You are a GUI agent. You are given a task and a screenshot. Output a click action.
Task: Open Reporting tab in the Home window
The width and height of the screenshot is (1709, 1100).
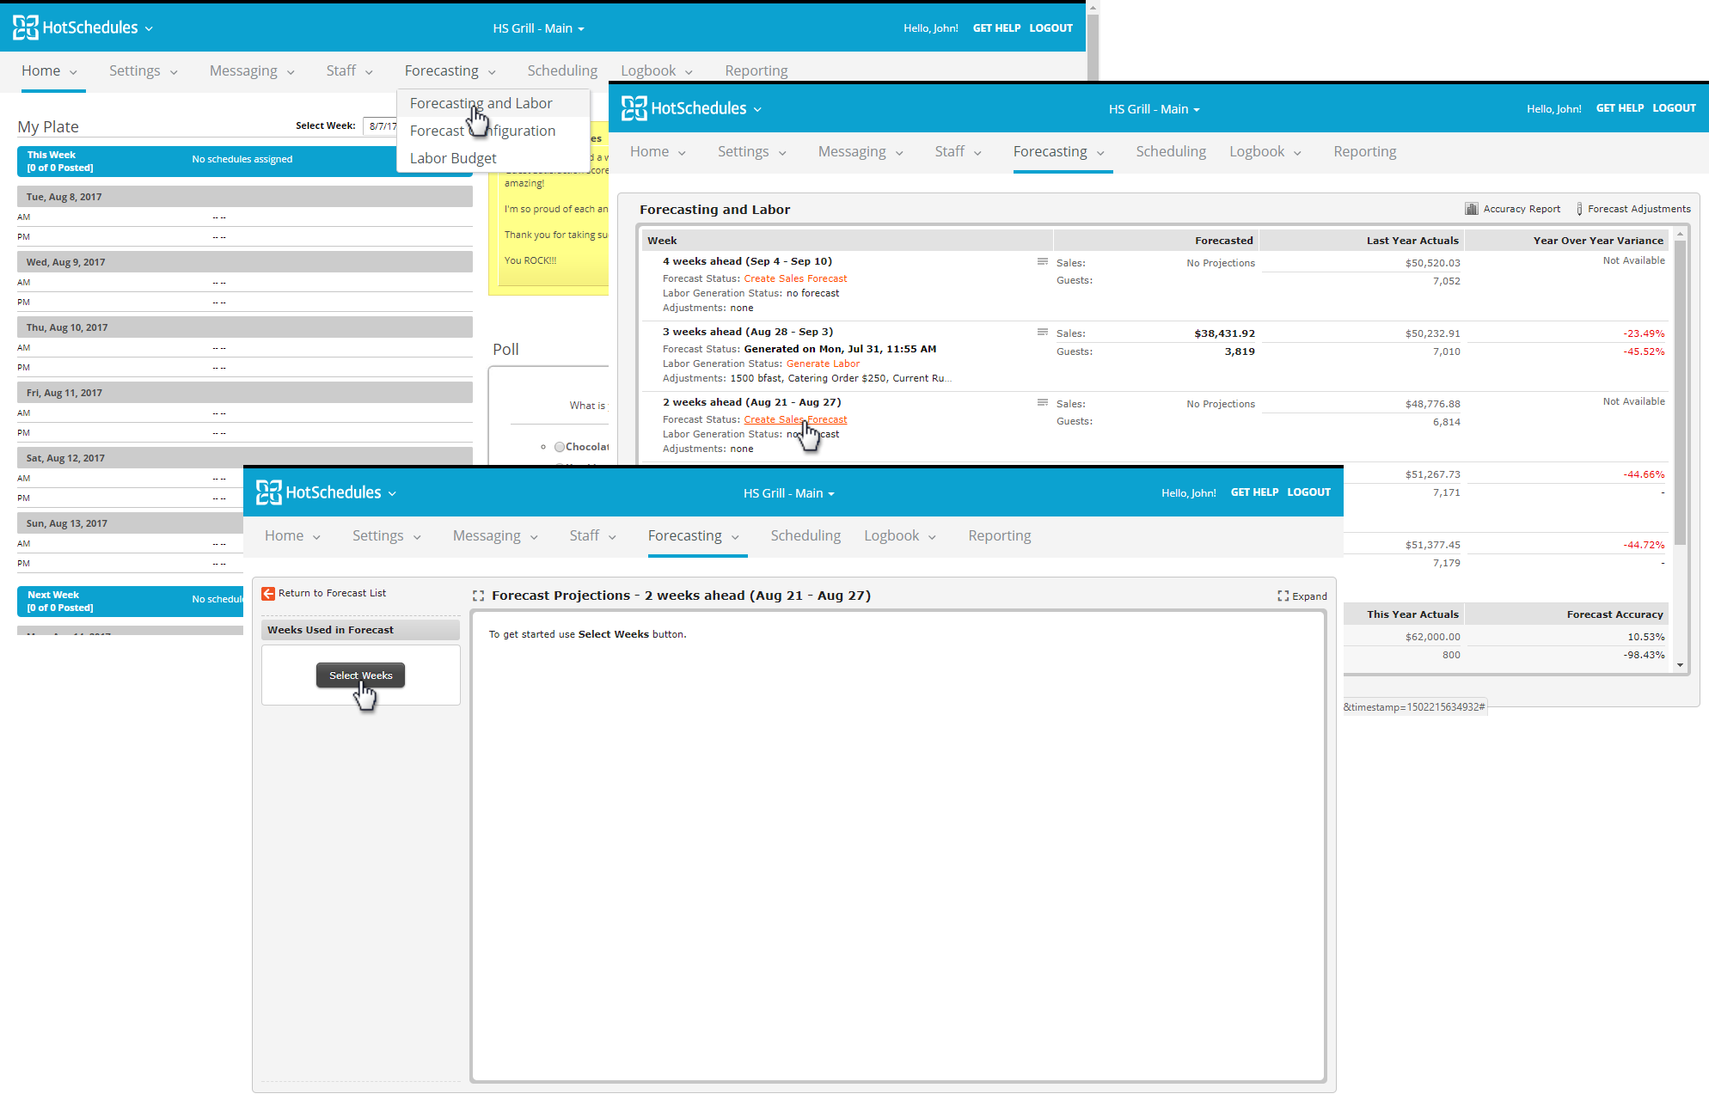(756, 70)
